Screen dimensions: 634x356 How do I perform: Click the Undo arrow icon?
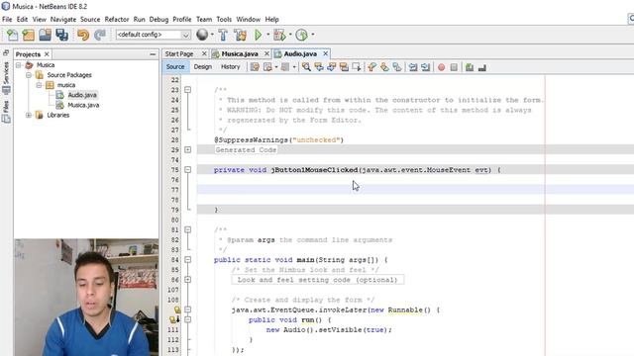click(83, 36)
